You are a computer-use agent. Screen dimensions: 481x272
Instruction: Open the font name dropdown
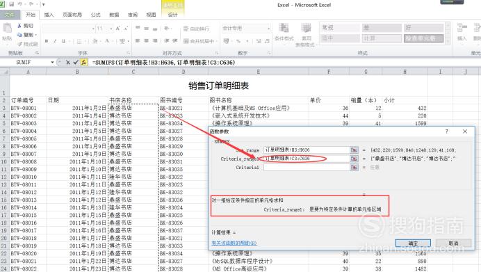93,29
